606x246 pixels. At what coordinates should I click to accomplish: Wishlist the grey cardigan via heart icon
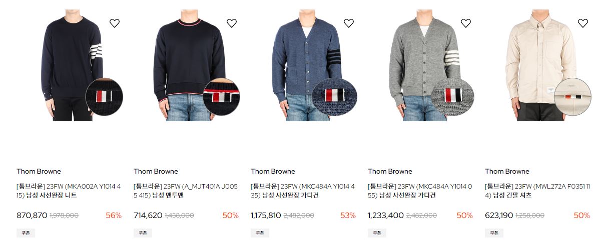[x=466, y=23]
